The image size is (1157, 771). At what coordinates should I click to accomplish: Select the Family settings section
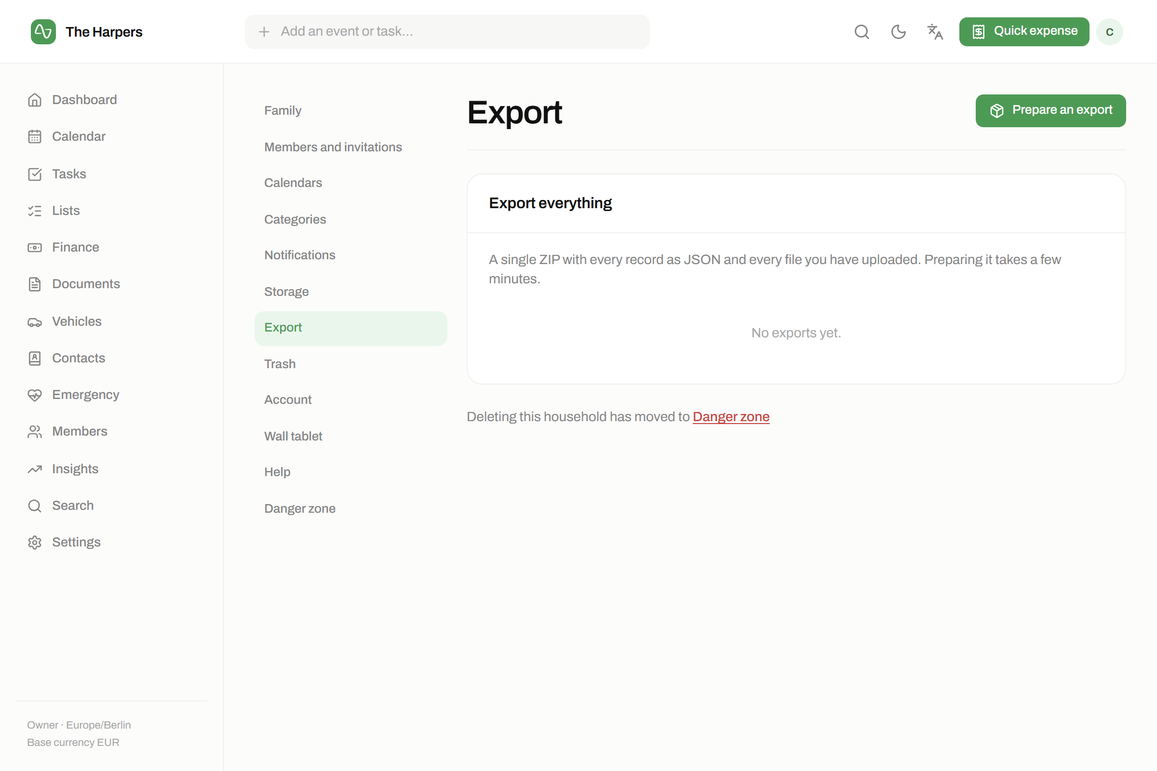(x=351, y=111)
